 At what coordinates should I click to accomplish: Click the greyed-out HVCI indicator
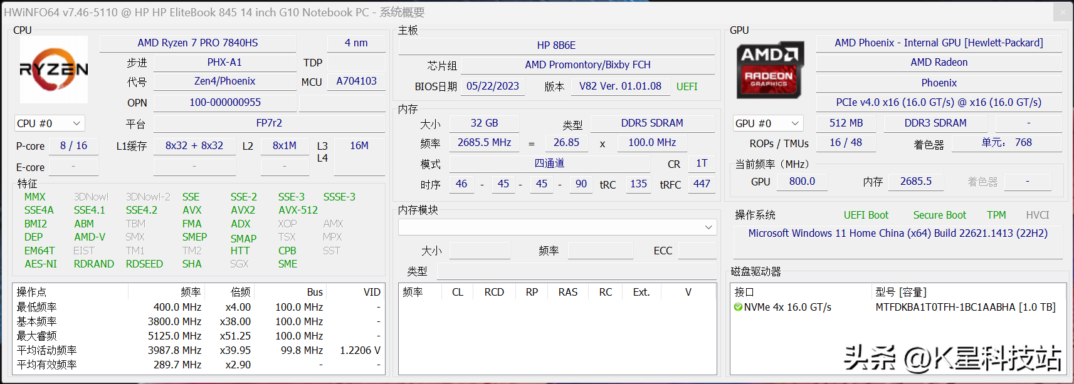pos(1037,215)
